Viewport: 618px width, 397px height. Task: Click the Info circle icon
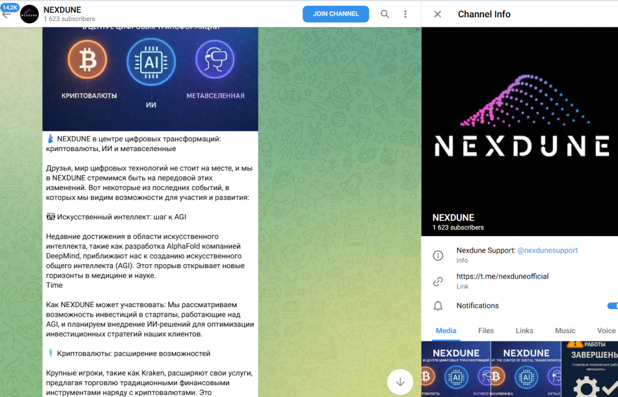coord(438,256)
